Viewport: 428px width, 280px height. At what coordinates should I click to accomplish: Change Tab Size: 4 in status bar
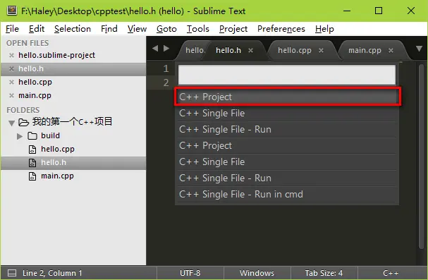pyautogui.click(x=324, y=273)
